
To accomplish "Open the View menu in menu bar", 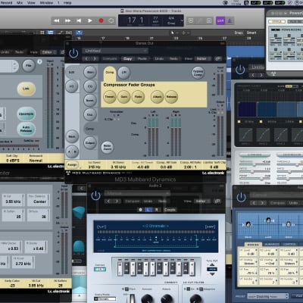I will tap(31, 3).
